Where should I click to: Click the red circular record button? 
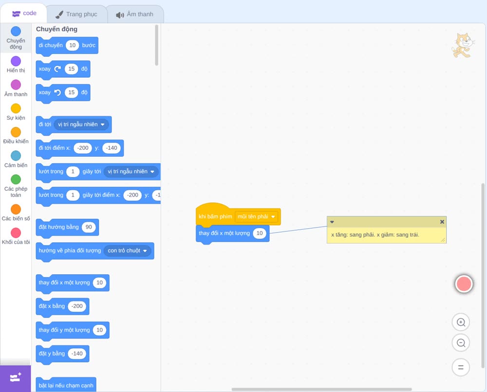pos(464,284)
